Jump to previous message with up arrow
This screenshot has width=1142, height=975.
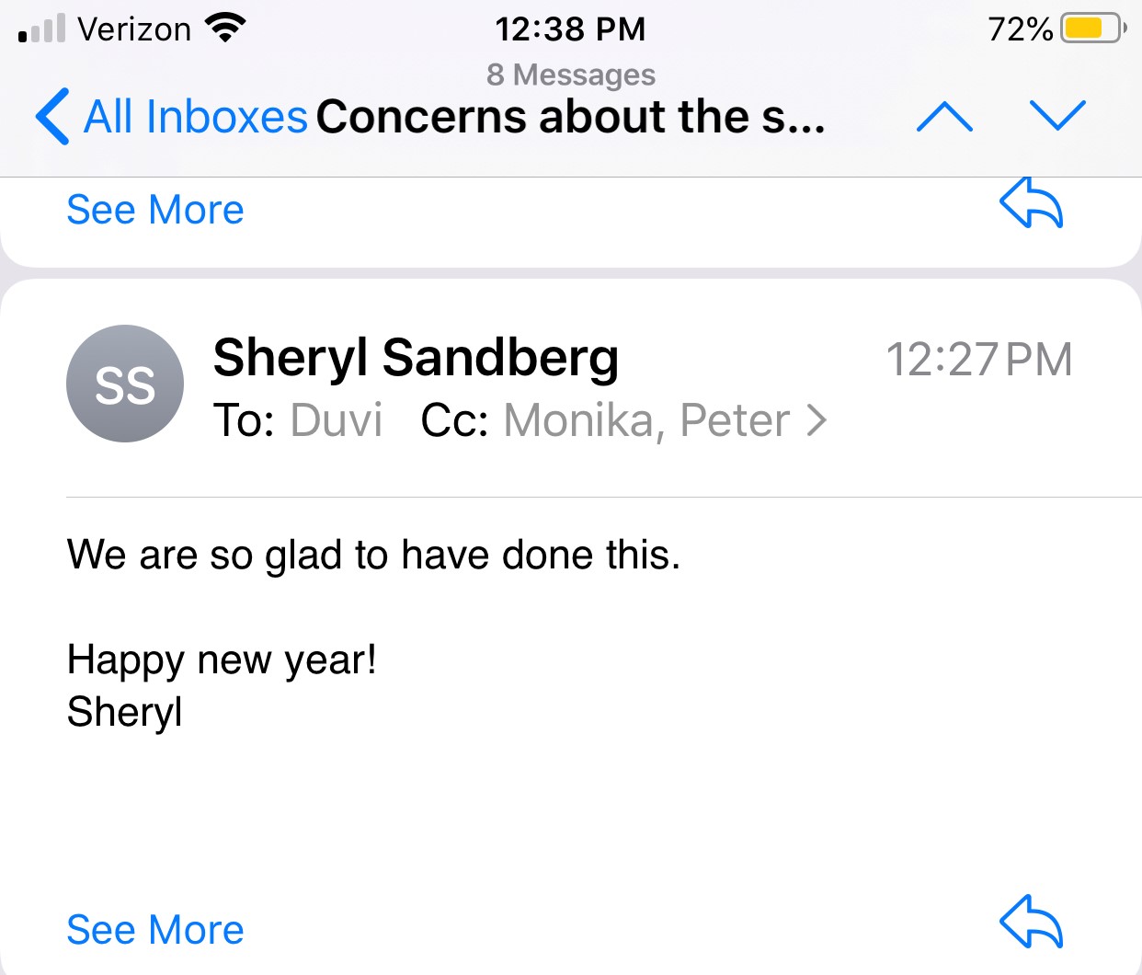coord(944,117)
